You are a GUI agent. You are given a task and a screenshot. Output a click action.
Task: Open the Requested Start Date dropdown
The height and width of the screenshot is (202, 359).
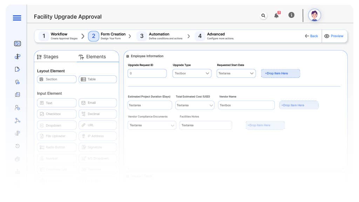236,73
